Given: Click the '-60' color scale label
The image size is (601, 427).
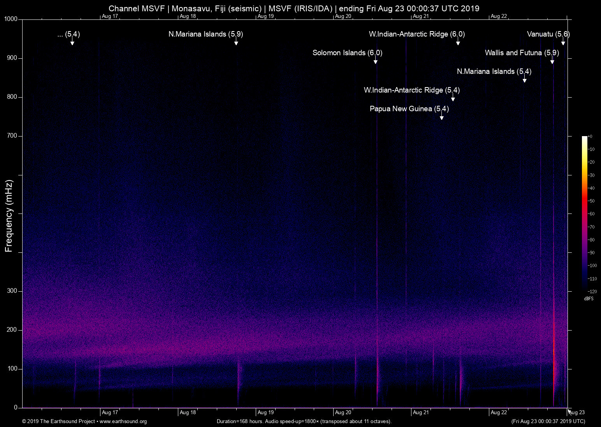Looking at the screenshot, I should (x=591, y=214).
